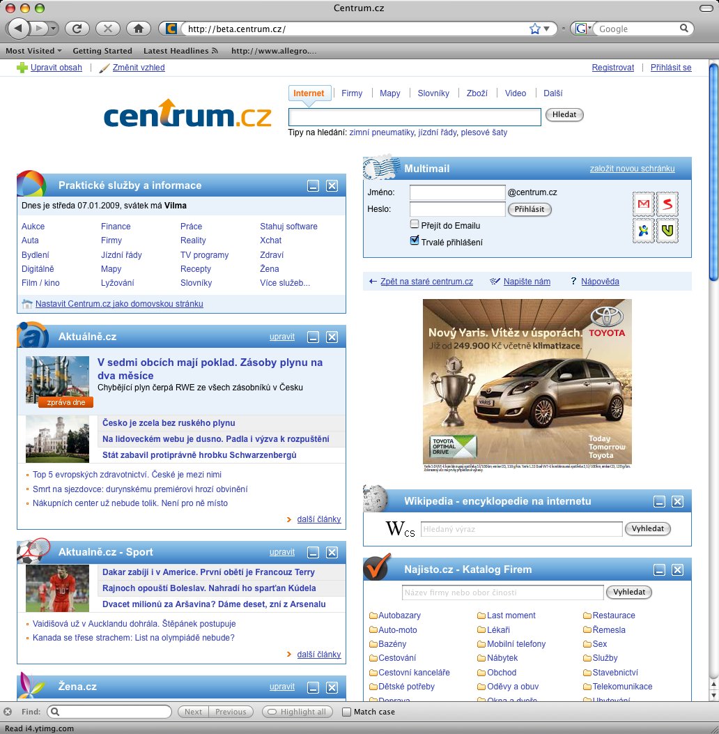The height and width of the screenshot is (734, 719).
Task: Open the Most Visited bookmarks dropdown
Action: (x=33, y=51)
